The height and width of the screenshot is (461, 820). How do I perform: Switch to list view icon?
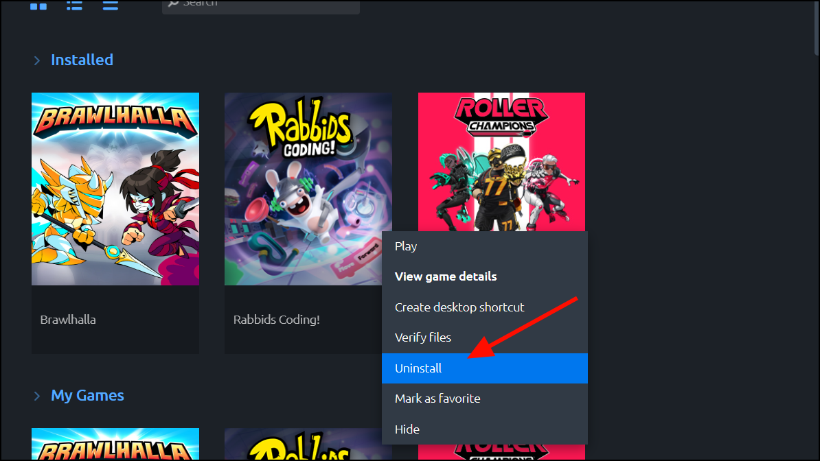point(74,5)
